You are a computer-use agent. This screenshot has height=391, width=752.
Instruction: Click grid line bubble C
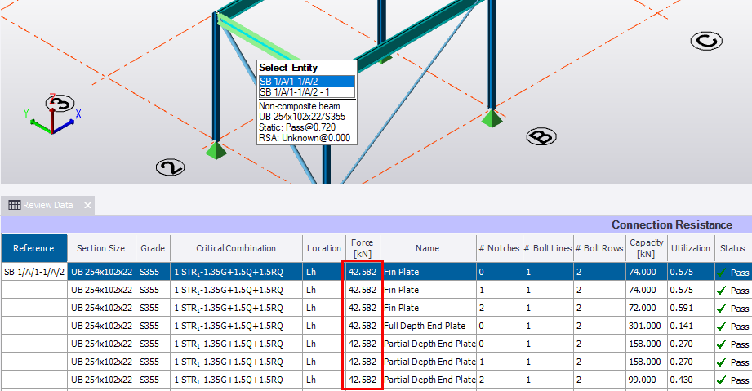click(705, 40)
